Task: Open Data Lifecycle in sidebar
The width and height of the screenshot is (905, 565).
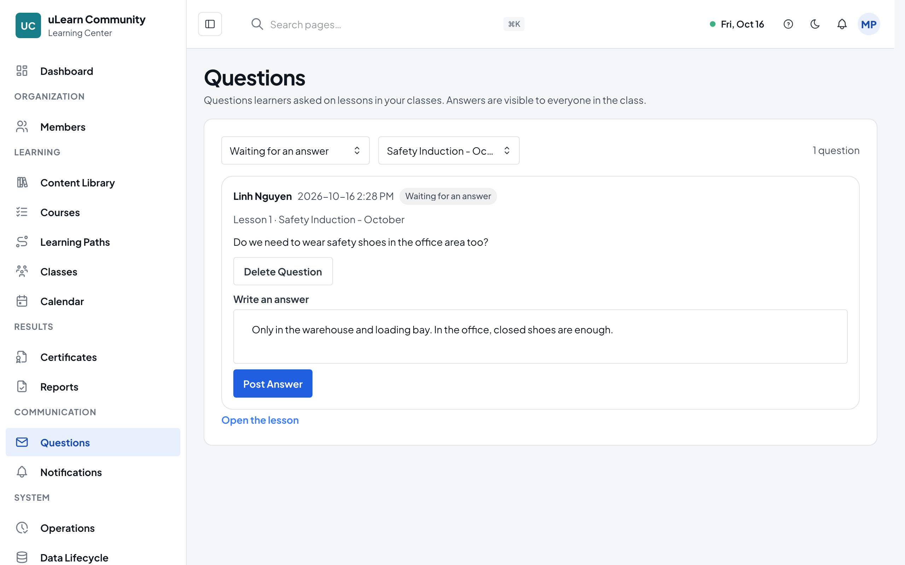Action: click(93, 557)
